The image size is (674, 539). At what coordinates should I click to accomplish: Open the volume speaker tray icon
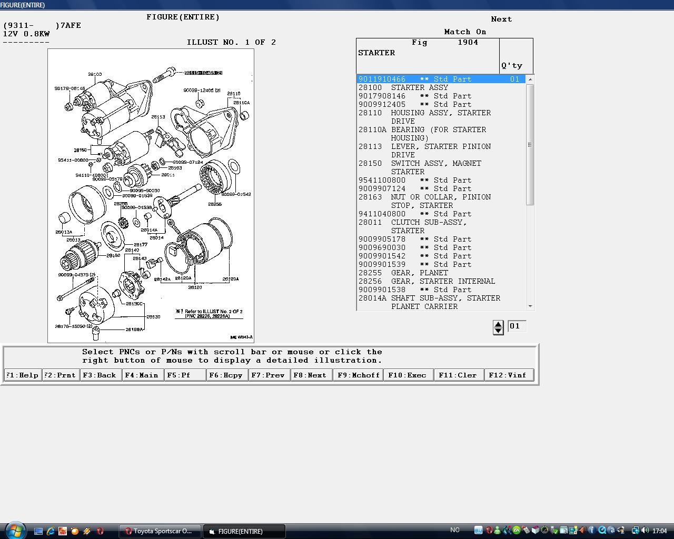[x=646, y=531]
